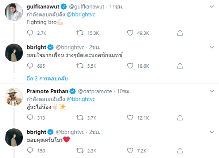Reply to Pramote Pathan's tweet with 313 replies
Screen dimensions: 219x158
(31, 117)
